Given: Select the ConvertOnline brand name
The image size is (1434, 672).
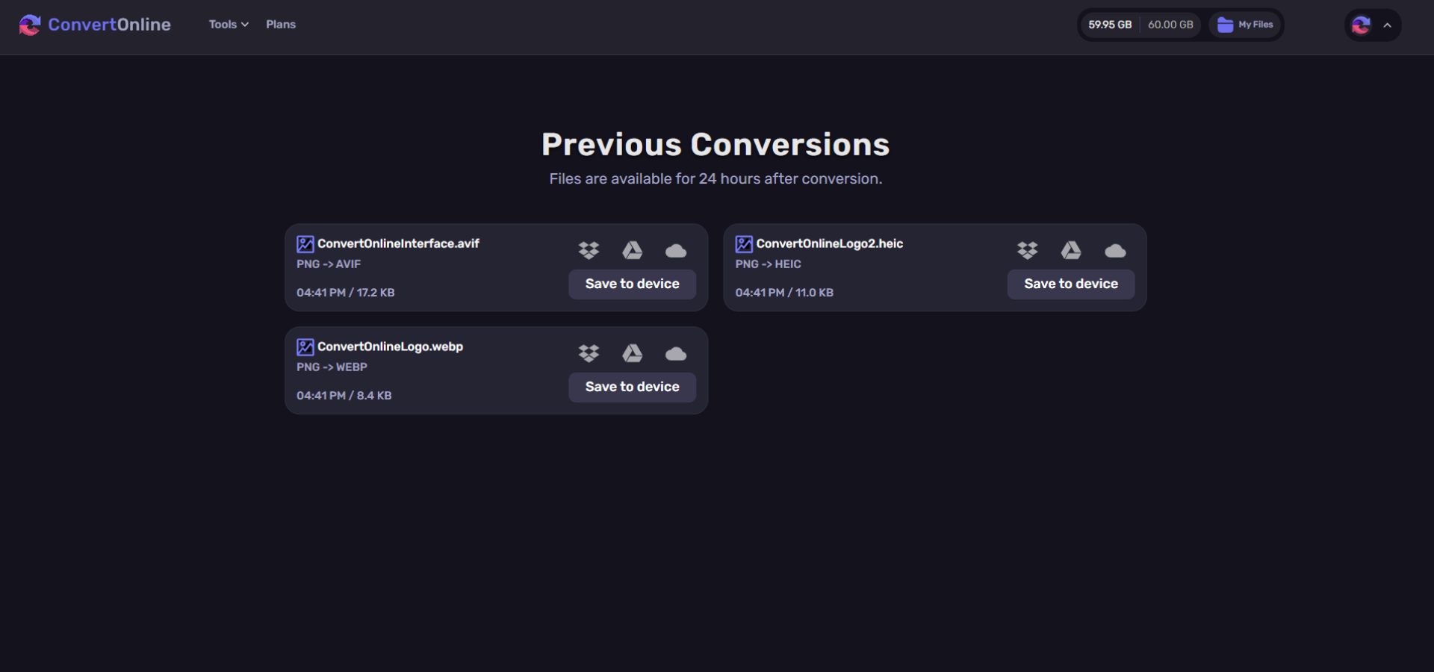Looking at the screenshot, I should pyautogui.click(x=109, y=25).
